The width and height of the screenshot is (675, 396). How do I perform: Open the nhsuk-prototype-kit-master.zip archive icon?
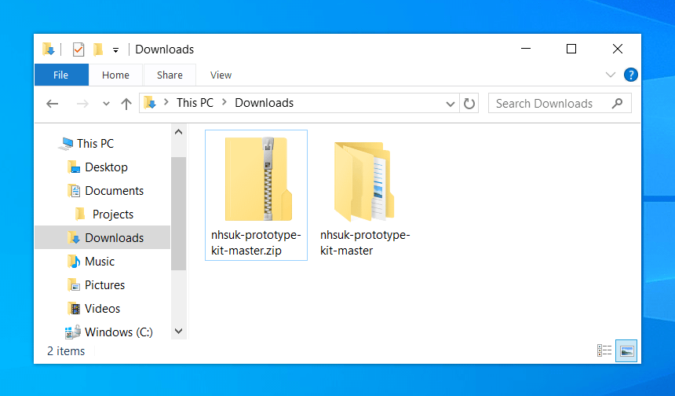256,179
